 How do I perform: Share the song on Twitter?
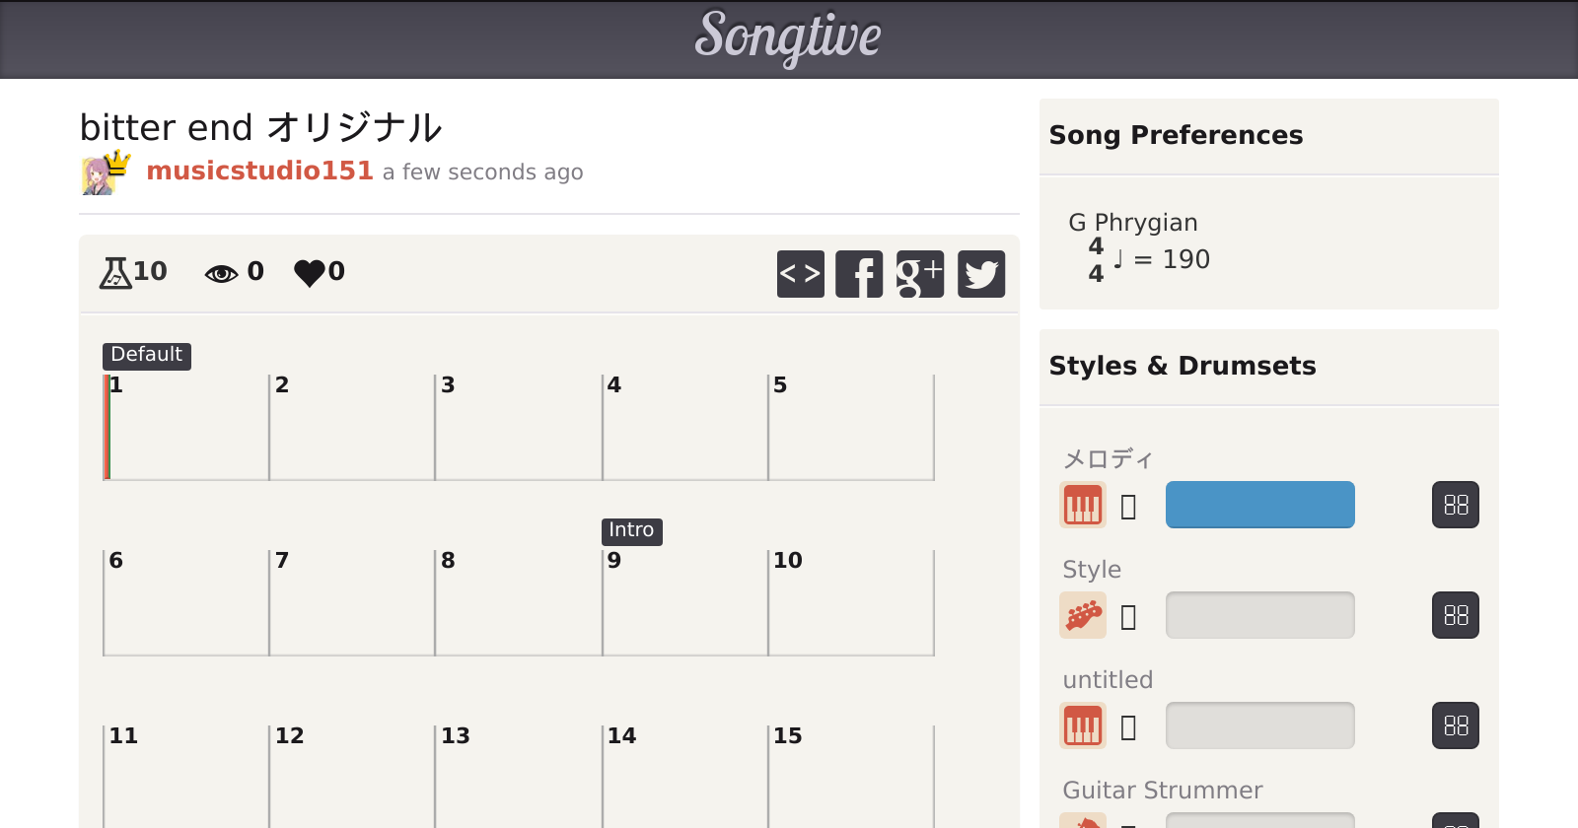tap(980, 273)
